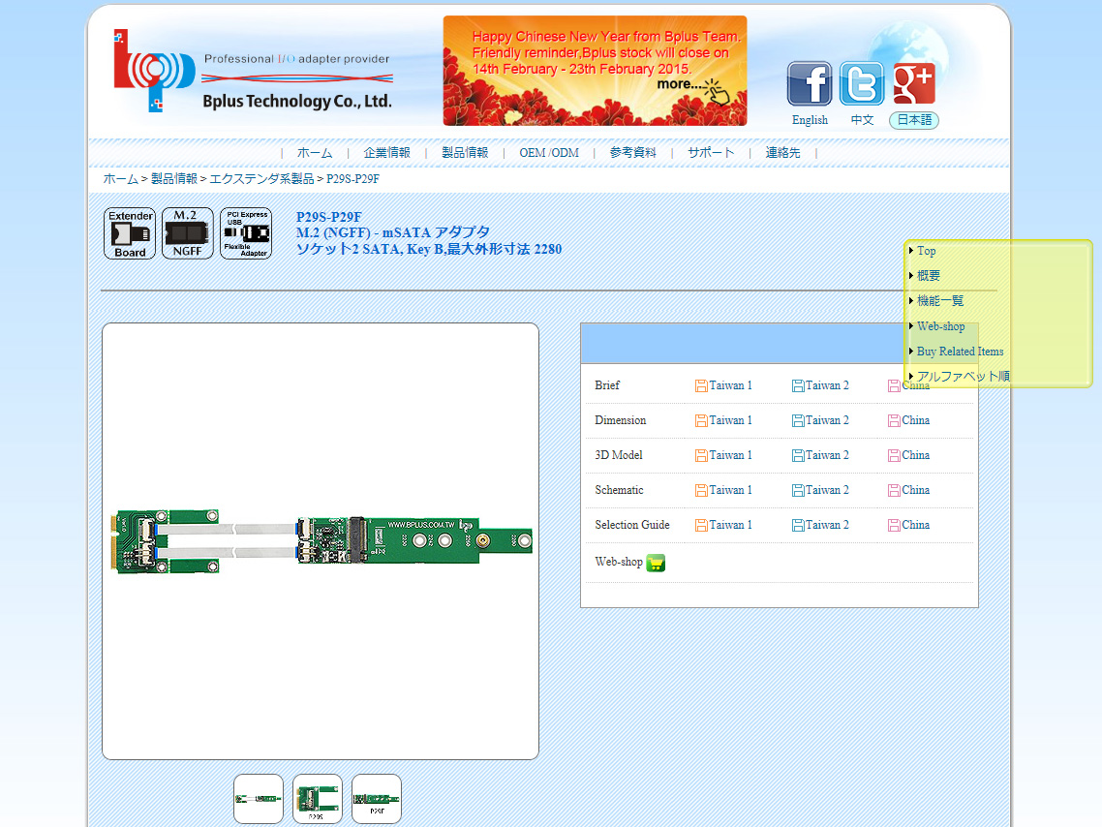The image size is (1102, 827).
Task: Open the 連絡先 navigation menu item
Action: [782, 152]
